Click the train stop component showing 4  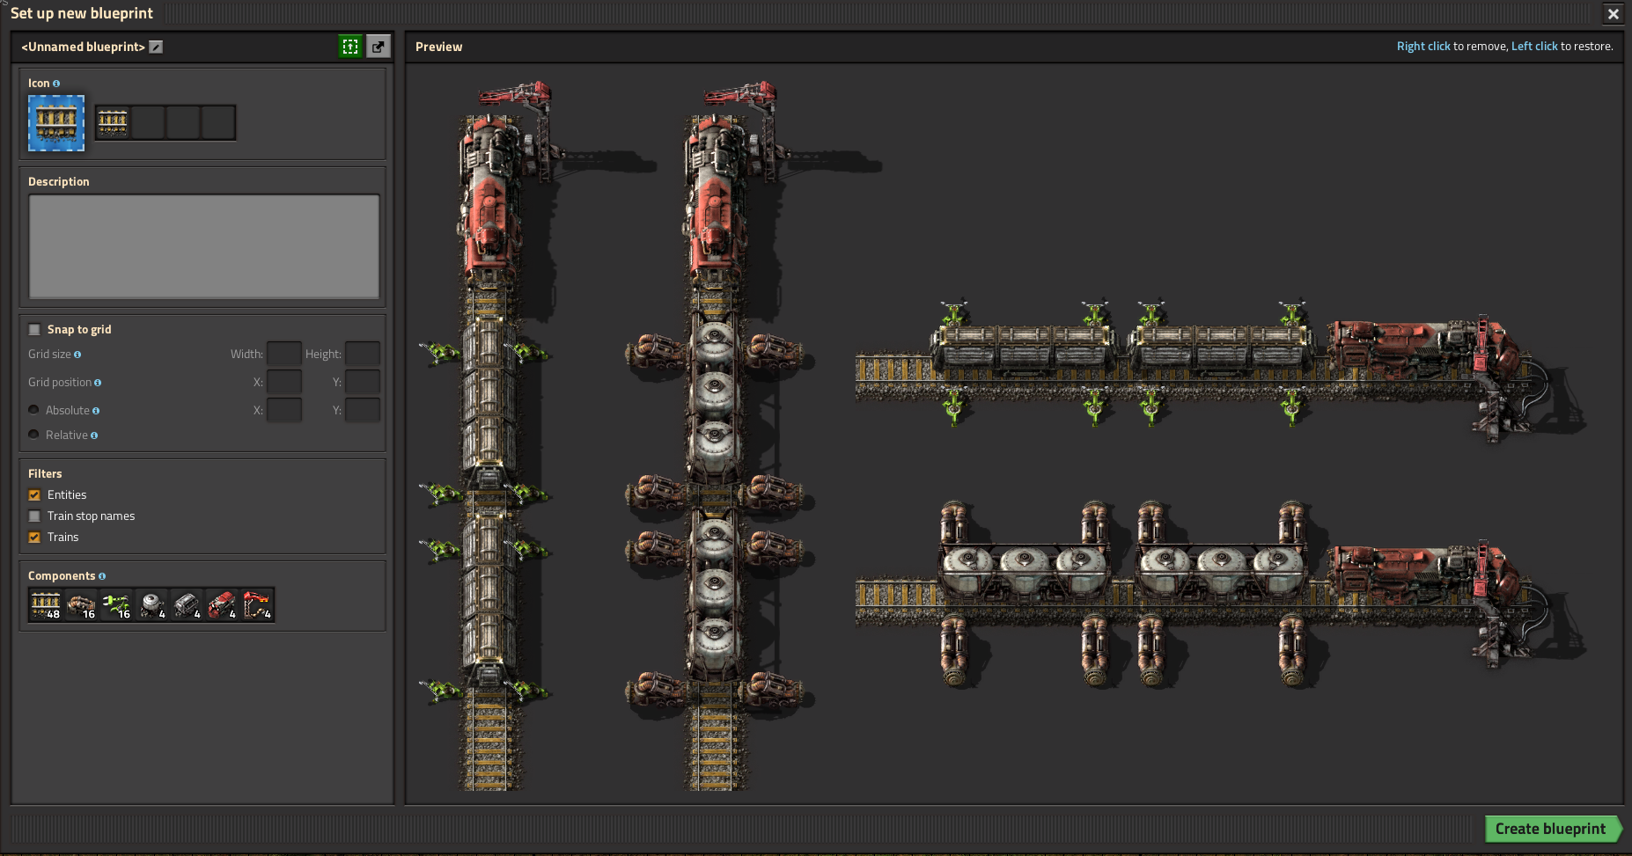pyautogui.click(x=257, y=605)
